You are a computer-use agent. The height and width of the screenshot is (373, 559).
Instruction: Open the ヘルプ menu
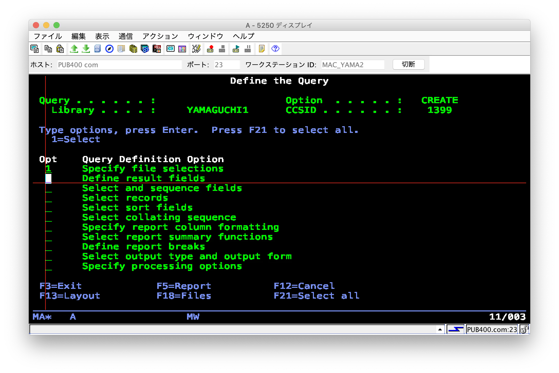click(244, 36)
